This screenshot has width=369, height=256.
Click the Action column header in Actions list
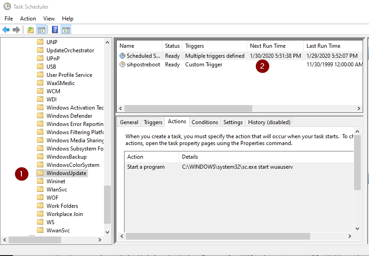tap(152, 157)
